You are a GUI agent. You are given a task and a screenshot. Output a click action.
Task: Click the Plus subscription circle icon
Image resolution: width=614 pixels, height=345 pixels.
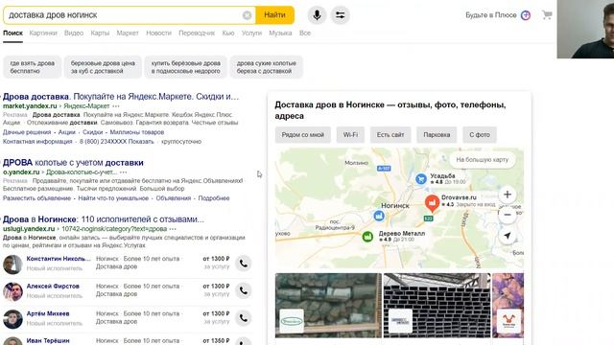point(526,15)
